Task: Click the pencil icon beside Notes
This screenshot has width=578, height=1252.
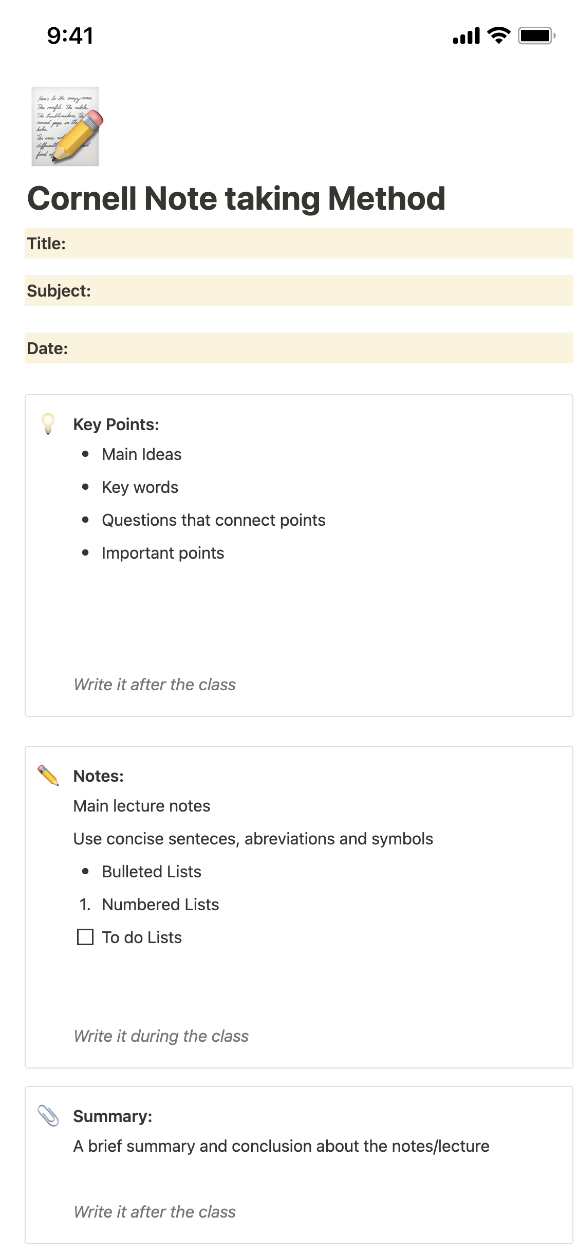Action: (48, 775)
